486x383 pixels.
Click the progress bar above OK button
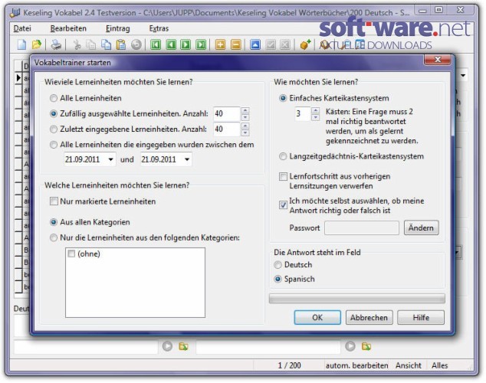point(356,299)
